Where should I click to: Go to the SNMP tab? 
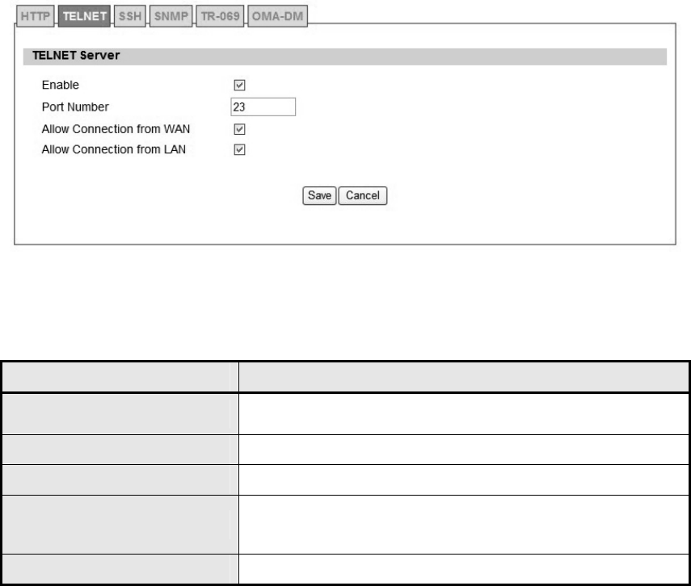click(x=171, y=16)
